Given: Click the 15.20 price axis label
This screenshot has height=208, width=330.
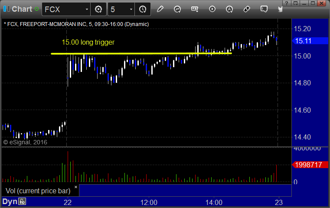Looking at the screenshot, I should point(302,29).
